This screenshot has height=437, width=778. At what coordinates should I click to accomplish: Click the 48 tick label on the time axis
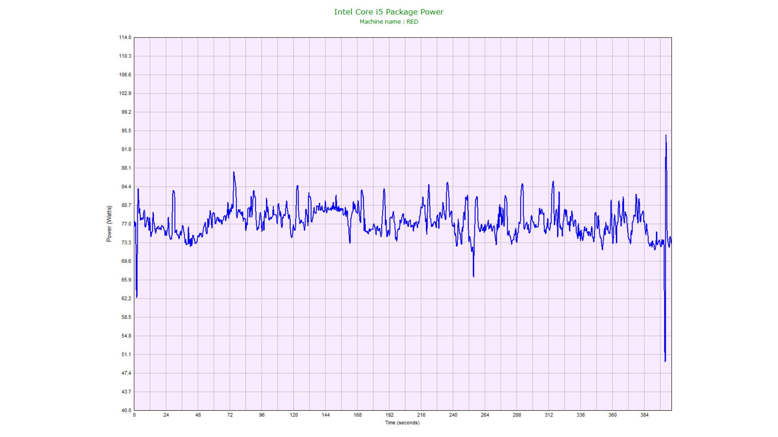(x=198, y=415)
